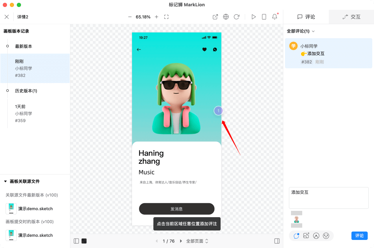374x248 pixels.
Task: Toggle right panel visibility at bottom right
Action: (x=277, y=241)
